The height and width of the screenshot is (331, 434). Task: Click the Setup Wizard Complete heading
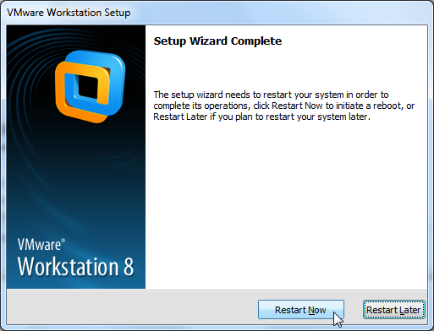point(217,41)
